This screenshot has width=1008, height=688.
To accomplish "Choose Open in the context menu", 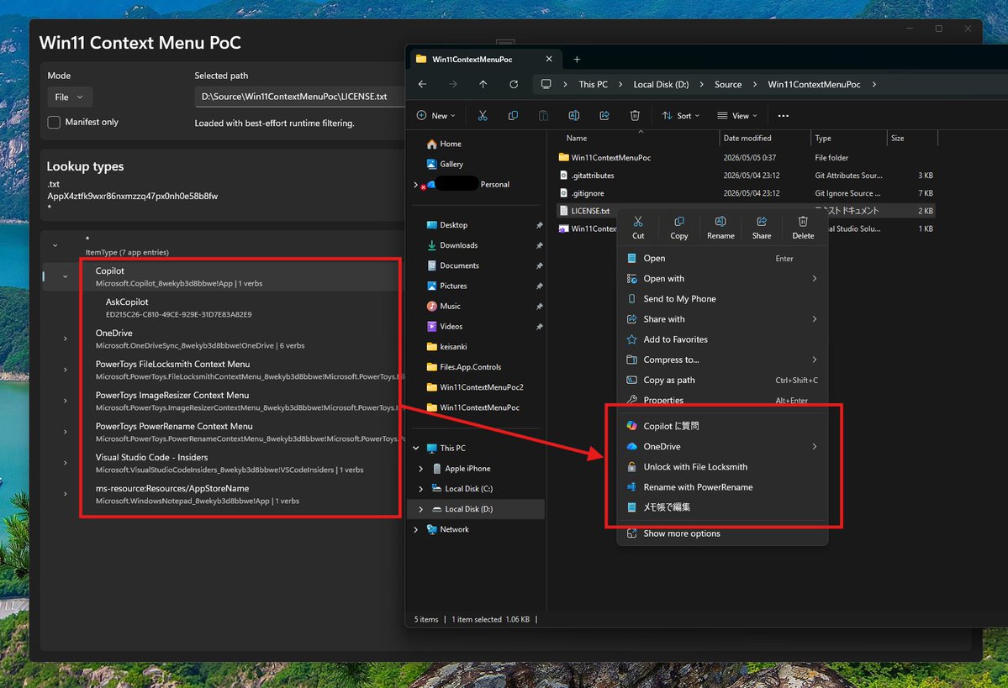I will [x=722, y=258].
